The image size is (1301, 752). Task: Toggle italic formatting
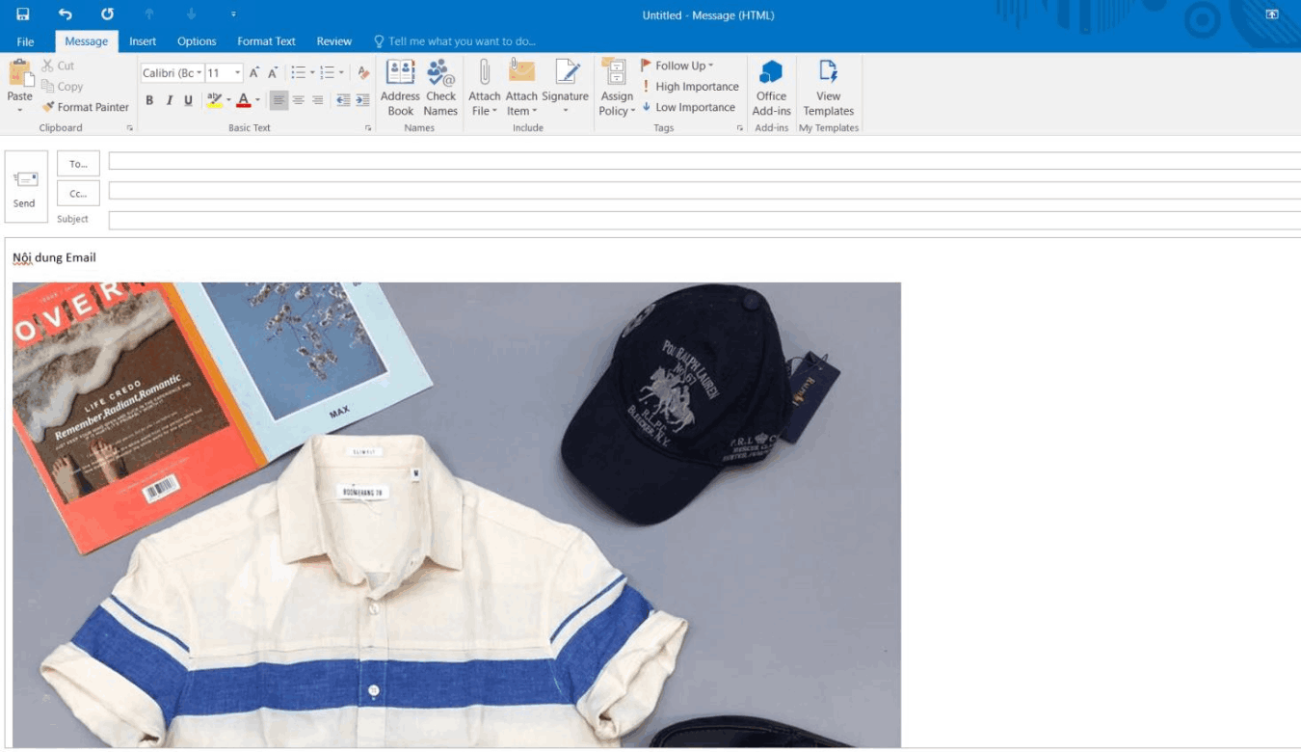169,100
